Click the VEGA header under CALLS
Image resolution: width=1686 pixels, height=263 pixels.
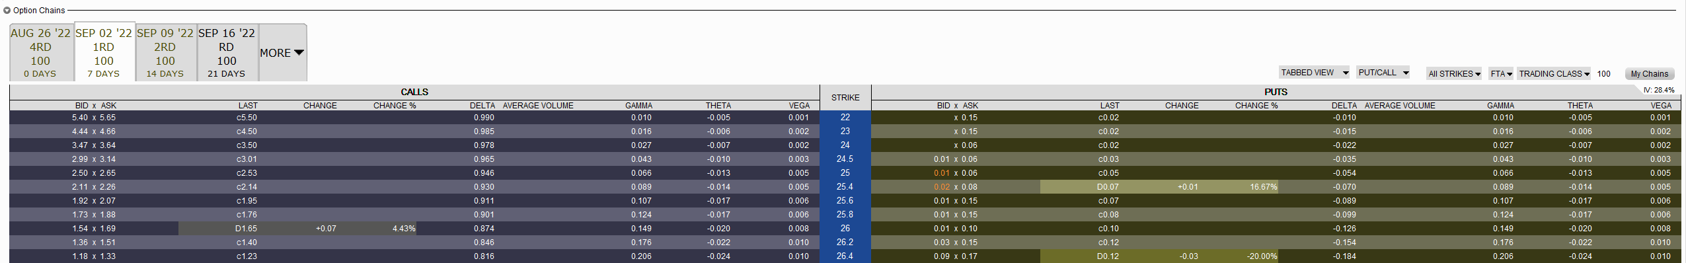pyautogui.click(x=799, y=106)
